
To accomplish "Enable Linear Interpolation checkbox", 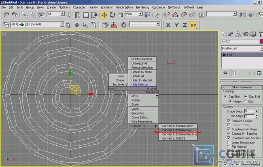I will pyautogui.click(x=229, y=142).
